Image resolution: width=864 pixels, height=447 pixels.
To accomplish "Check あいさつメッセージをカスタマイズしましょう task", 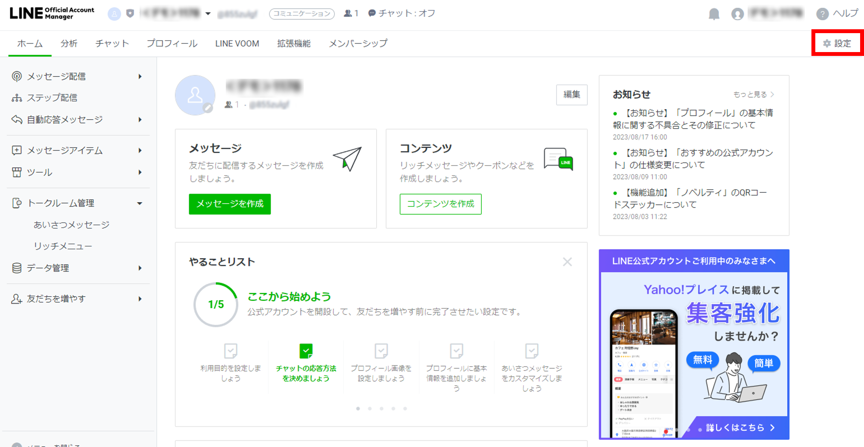I will (532, 351).
